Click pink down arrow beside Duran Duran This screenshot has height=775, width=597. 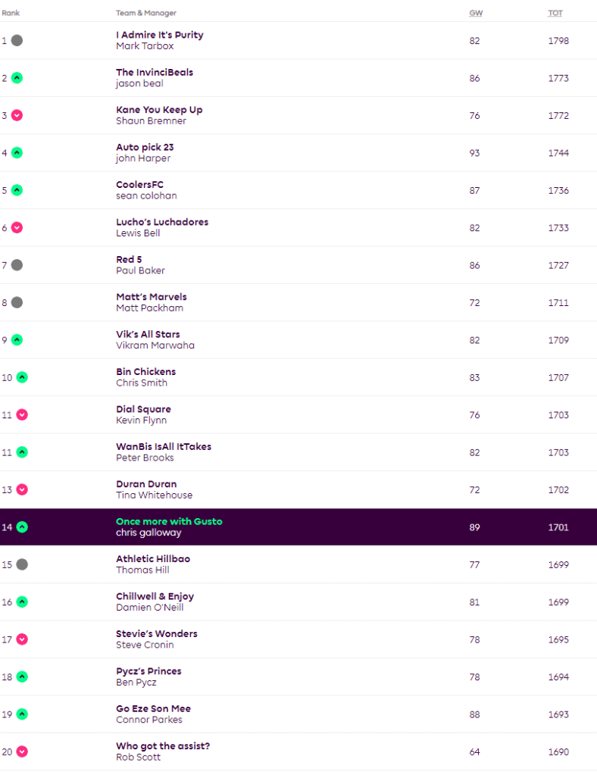[22, 489]
